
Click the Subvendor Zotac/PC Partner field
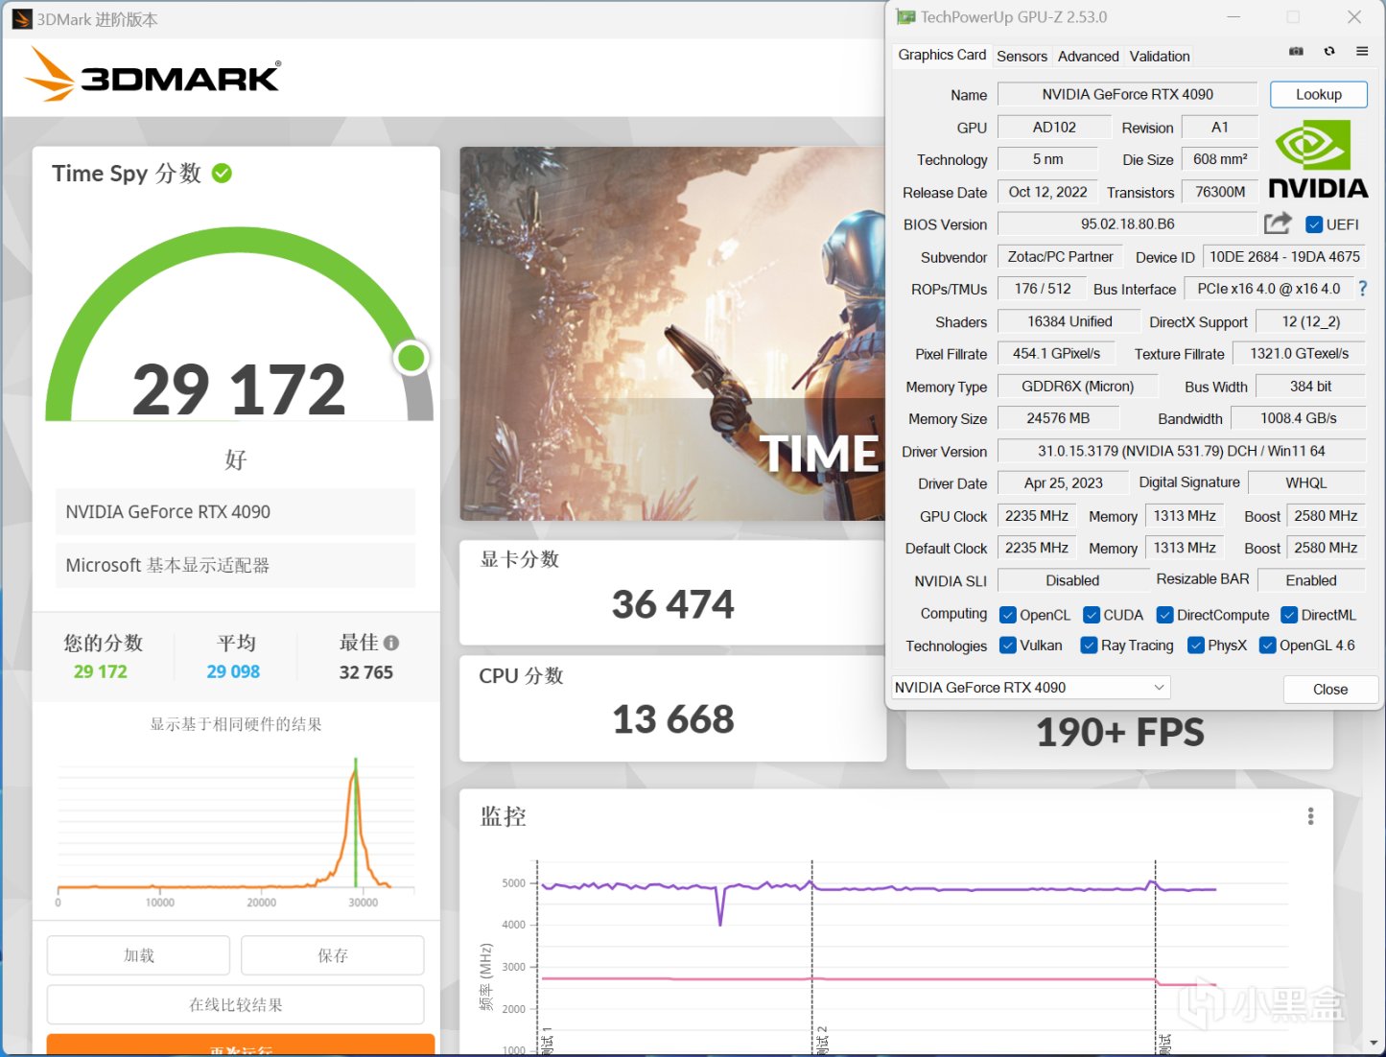click(x=1060, y=256)
